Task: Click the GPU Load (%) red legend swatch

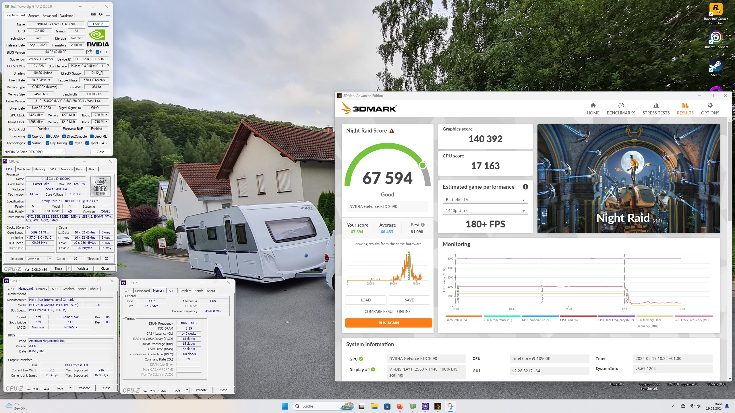Action: tap(578, 316)
